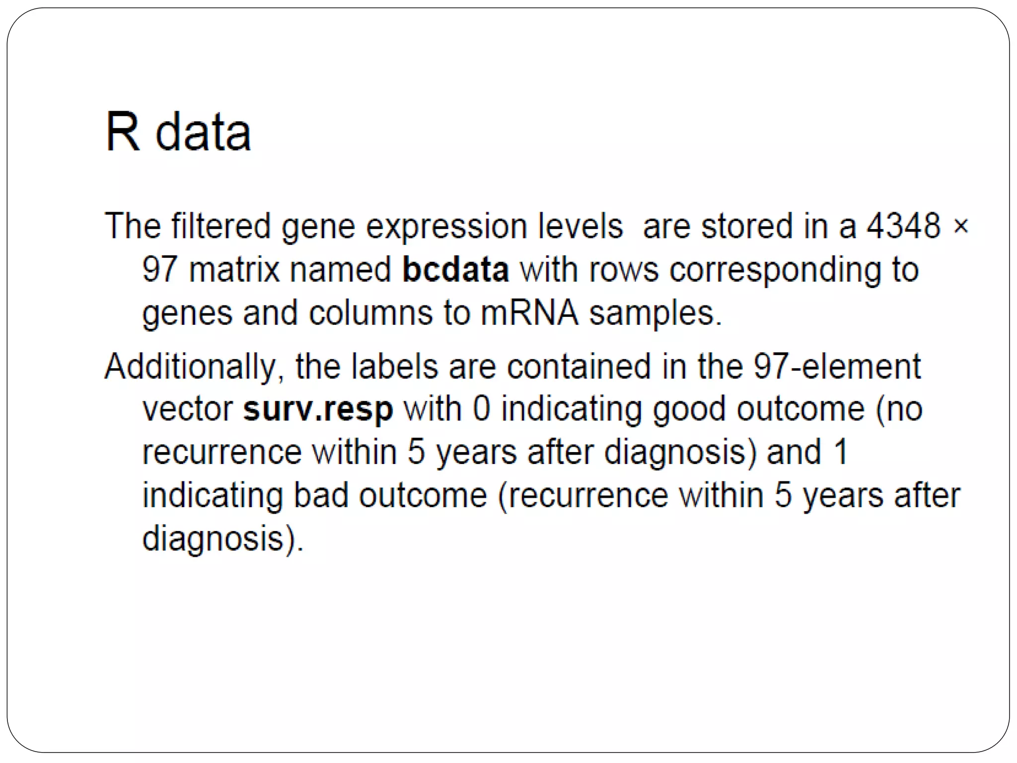
Task: Click the phrase "good outcome"
Action: [x=759, y=410]
